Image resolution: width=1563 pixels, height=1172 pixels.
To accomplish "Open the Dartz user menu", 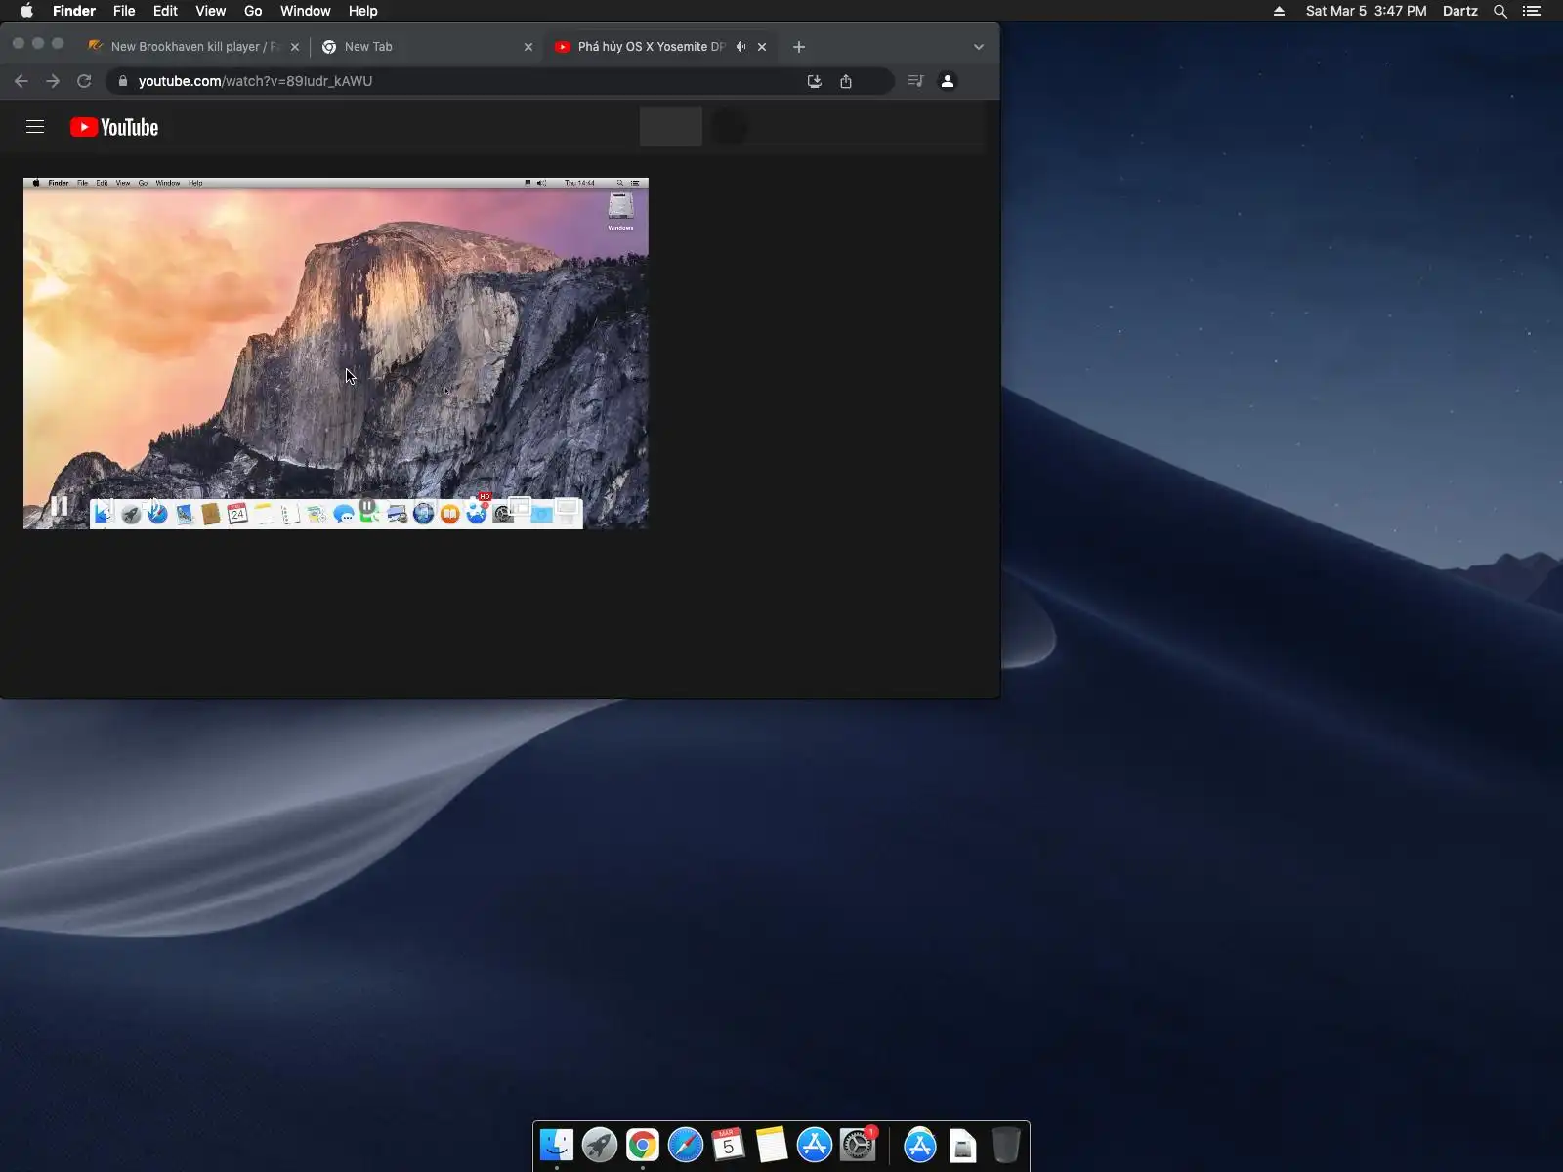I will (1460, 11).
